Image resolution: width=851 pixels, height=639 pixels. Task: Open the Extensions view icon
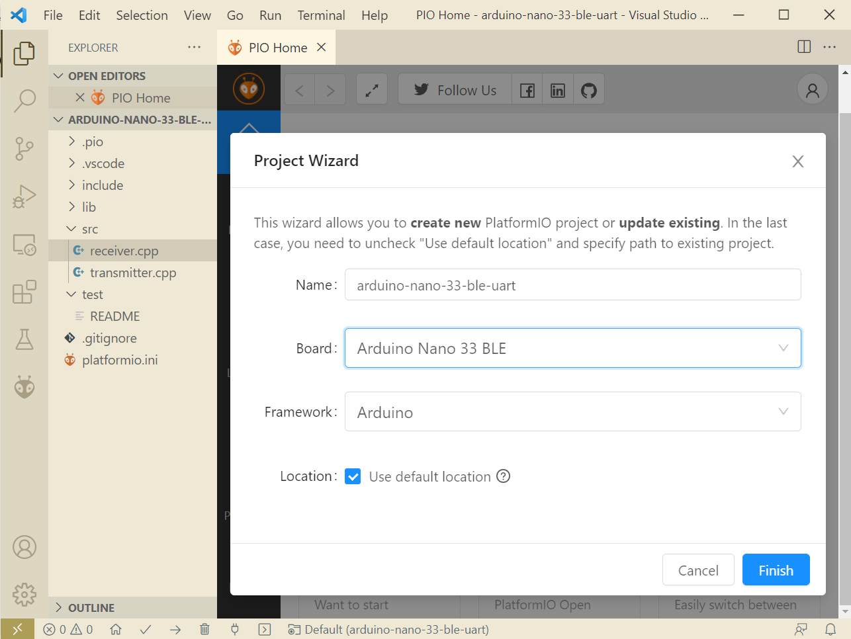click(x=24, y=292)
